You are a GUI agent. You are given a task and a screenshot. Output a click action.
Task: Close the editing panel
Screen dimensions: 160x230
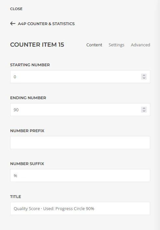[x=16, y=9]
